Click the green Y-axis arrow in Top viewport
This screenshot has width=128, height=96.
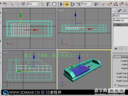tap(20, 15)
